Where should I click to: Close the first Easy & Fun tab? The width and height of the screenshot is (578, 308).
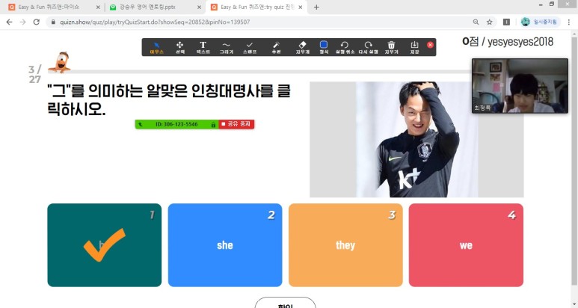tap(98, 7)
